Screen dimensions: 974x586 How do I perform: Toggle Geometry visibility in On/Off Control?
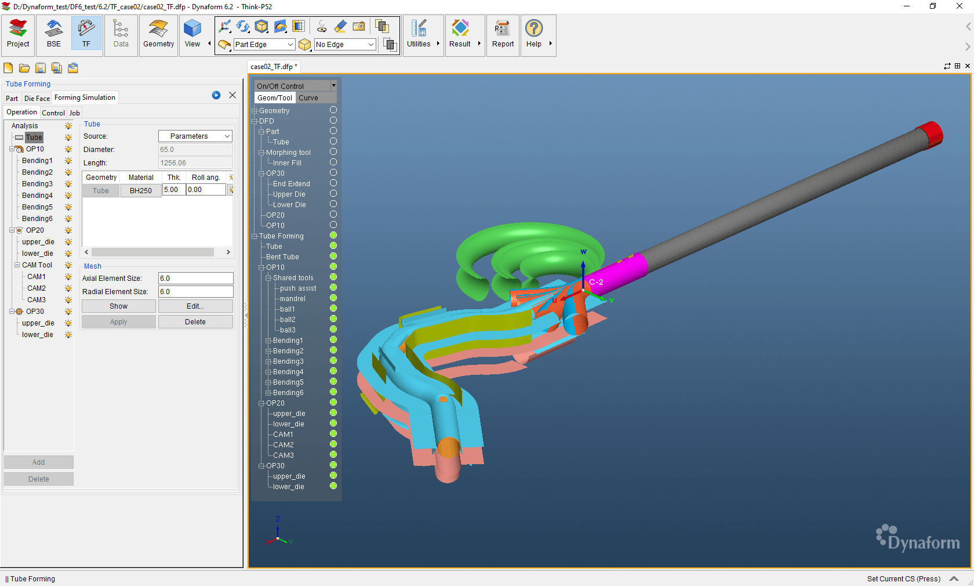tap(333, 111)
